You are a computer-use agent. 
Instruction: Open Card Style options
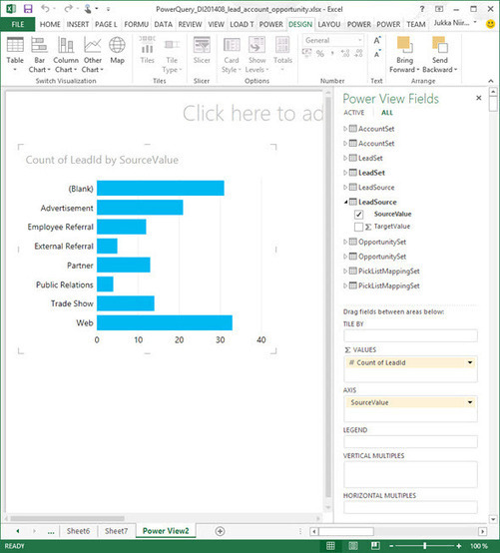(232, 55)
